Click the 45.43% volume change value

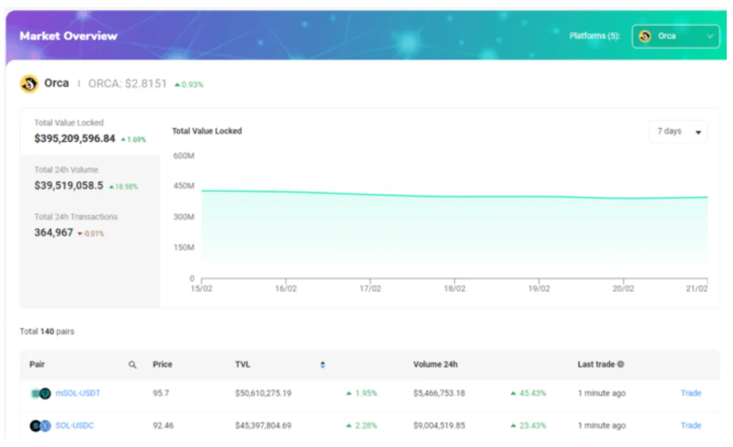[532, 393]
